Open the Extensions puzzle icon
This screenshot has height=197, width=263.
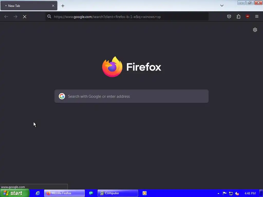[238, 16]
